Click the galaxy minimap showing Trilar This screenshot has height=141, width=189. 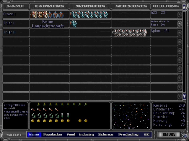point(131,116)
